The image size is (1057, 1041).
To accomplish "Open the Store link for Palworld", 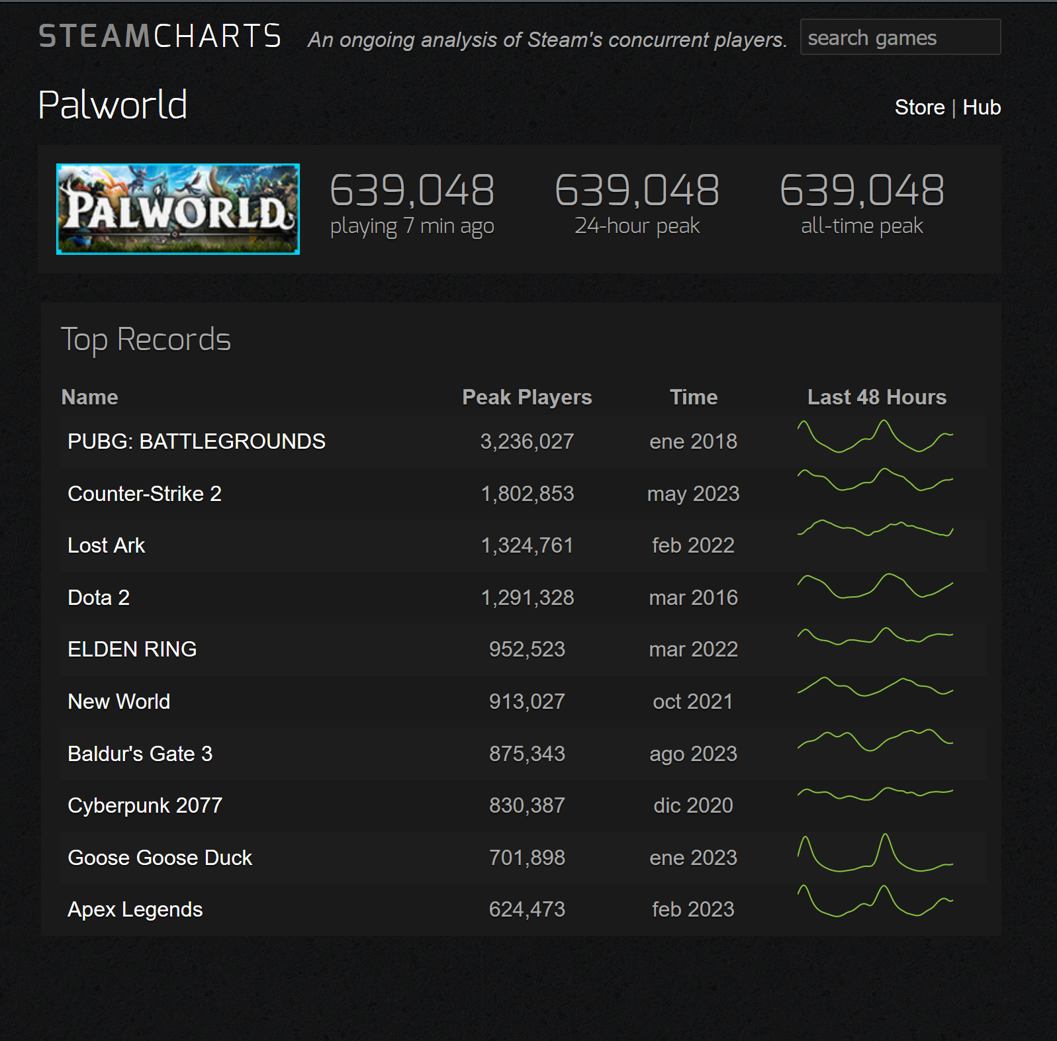I will click(x=919, y=107).
